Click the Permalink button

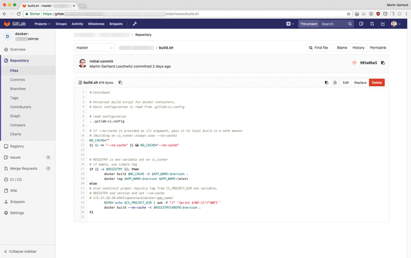[x=378, y=48]
